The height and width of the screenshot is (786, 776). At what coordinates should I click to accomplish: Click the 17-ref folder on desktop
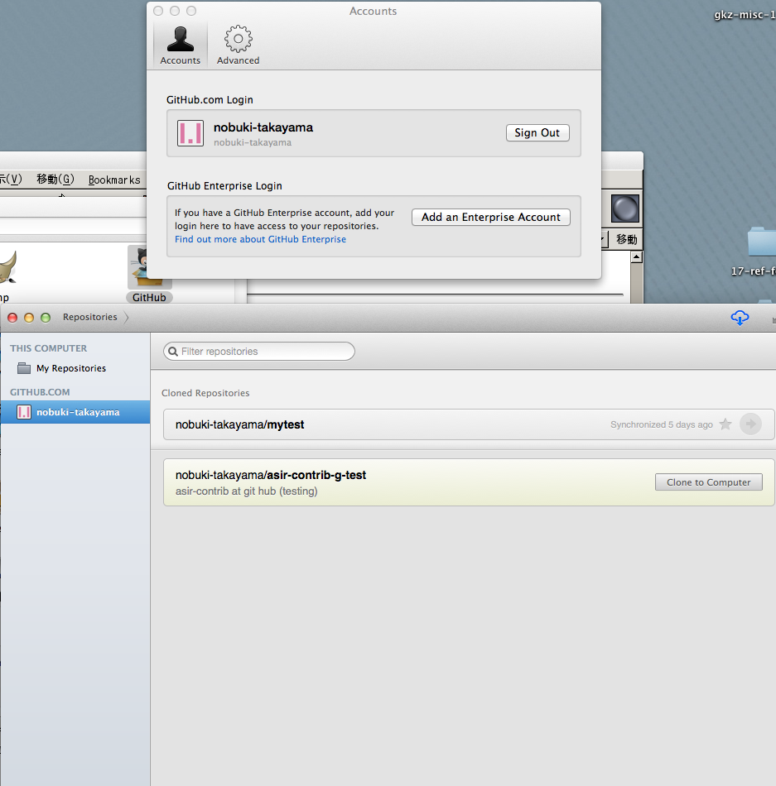pos(761,242)
